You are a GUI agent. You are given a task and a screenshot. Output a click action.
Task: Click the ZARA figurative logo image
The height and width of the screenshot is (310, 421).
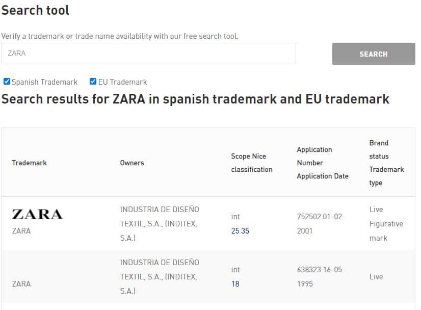[38, 214]
